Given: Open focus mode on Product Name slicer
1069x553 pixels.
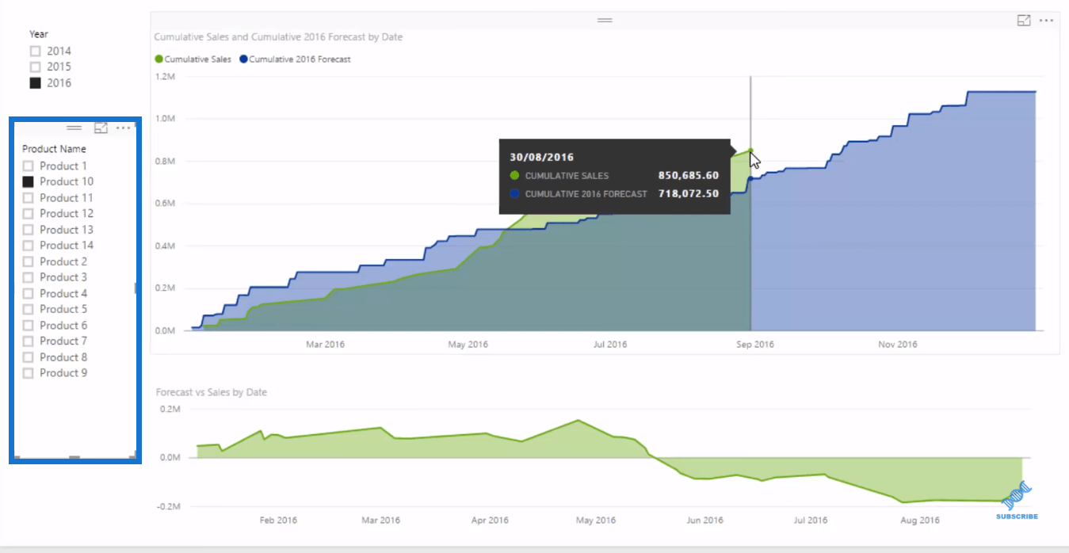Looking at the screenshot, I should (x=101, y=128).
